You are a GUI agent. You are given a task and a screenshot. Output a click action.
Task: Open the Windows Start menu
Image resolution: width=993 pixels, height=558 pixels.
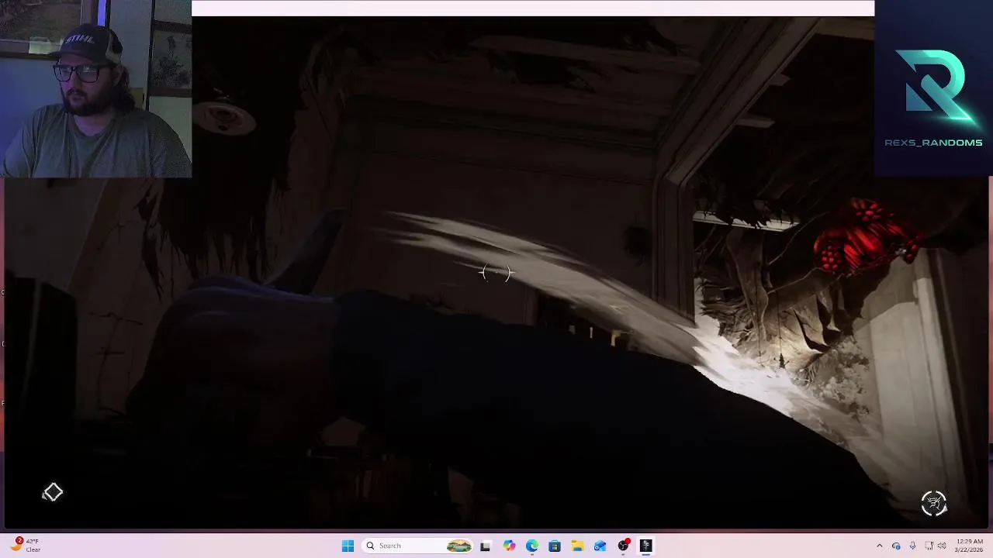pyautogui.click(x=348, y=546)
